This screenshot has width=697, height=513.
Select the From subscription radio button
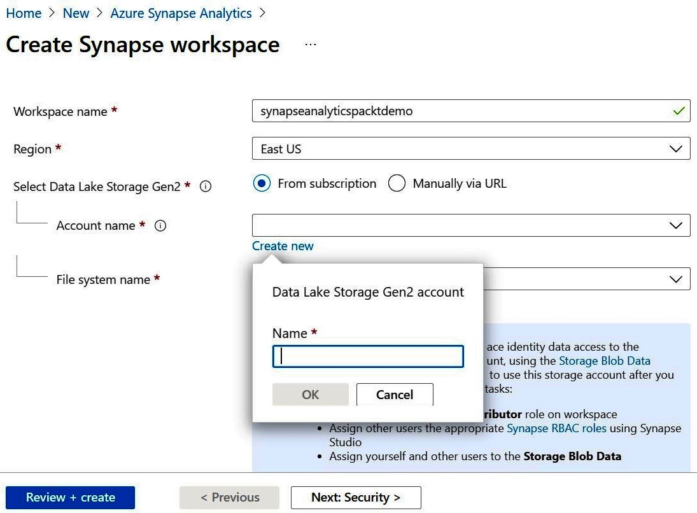click(x=262, y=183)
